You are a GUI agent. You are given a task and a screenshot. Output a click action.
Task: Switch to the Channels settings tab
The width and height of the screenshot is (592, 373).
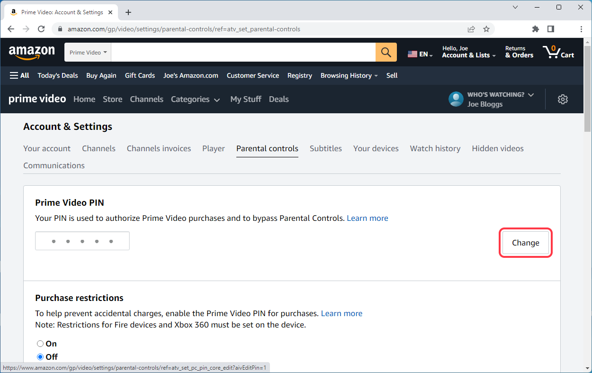click(x=99, y=148)
